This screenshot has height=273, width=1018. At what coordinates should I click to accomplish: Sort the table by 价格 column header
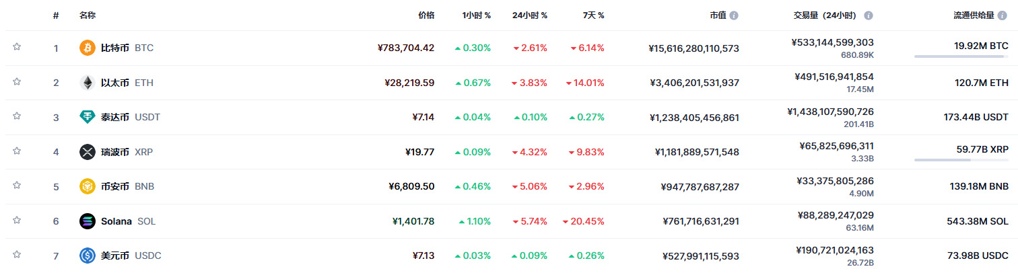pos(426,15)
